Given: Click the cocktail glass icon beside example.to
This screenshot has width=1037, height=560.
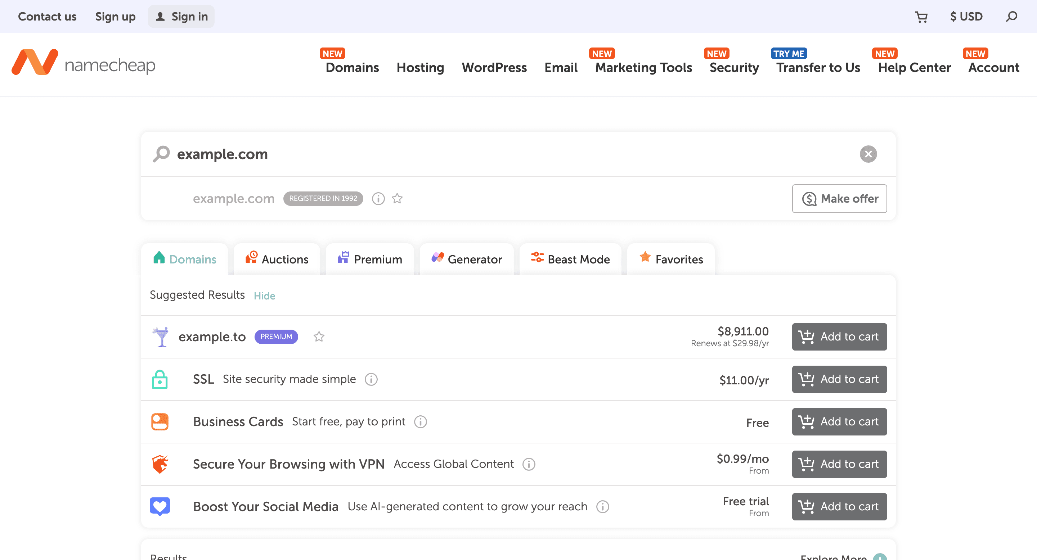Looking at the screenshot, I should pos(161,337).
